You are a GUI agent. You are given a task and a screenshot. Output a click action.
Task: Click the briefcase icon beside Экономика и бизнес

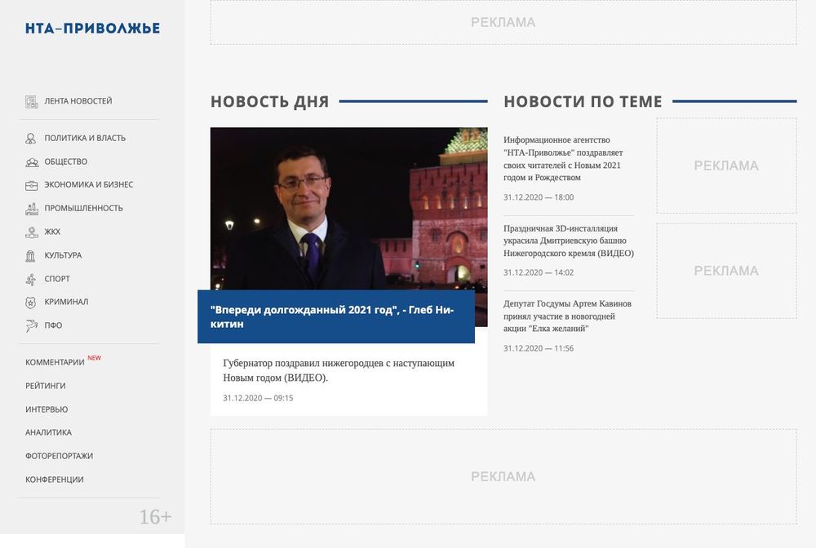(31, 185)
